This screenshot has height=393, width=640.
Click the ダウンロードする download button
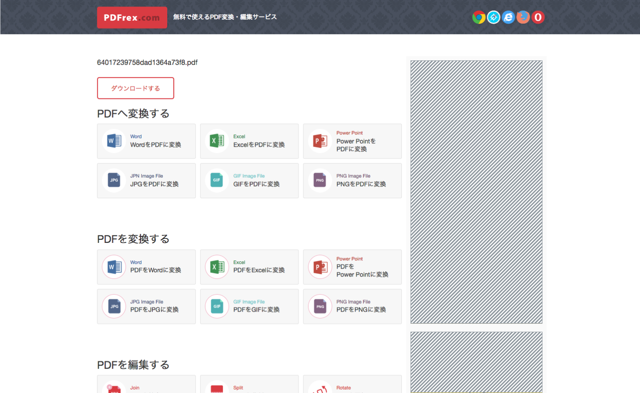[x=135, y=88]
